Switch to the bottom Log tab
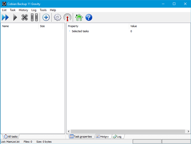The image size is (191, 144). click(x=117, y=136)
